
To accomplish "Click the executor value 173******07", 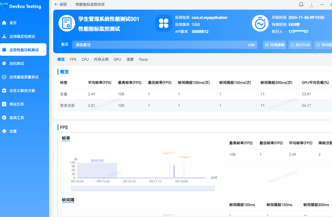I will click(x=298, y=32).
